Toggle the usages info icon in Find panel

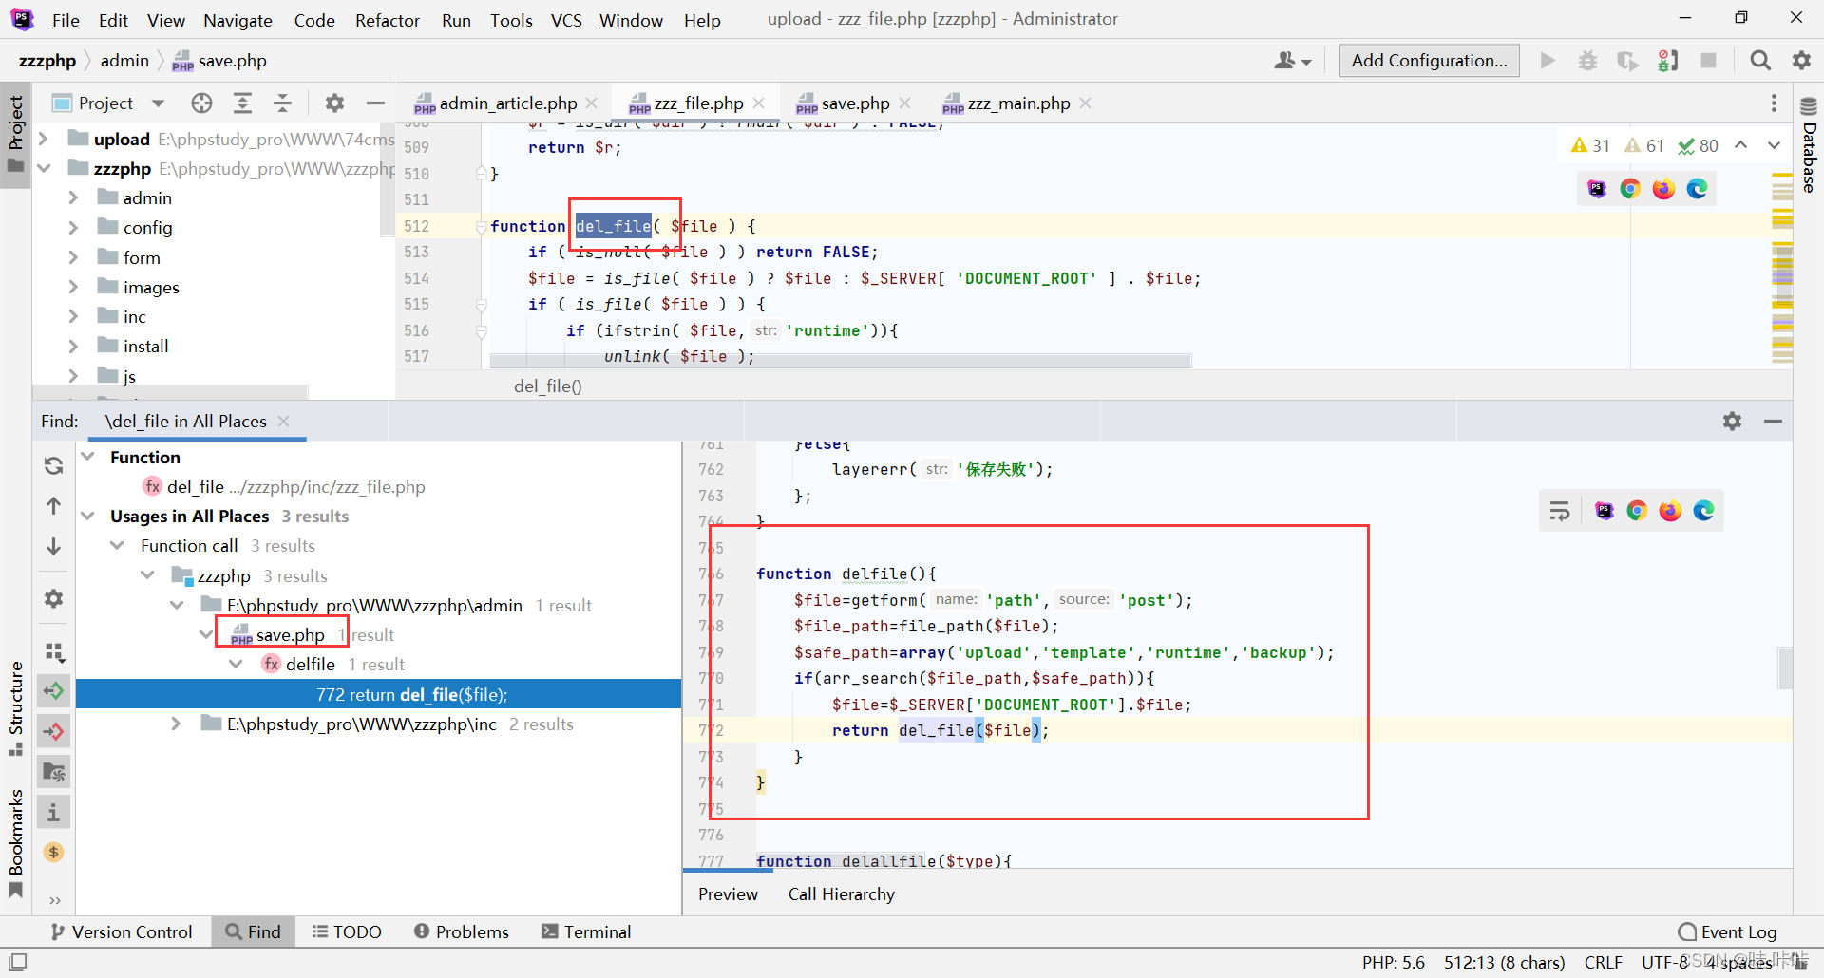tap(54, 813)
